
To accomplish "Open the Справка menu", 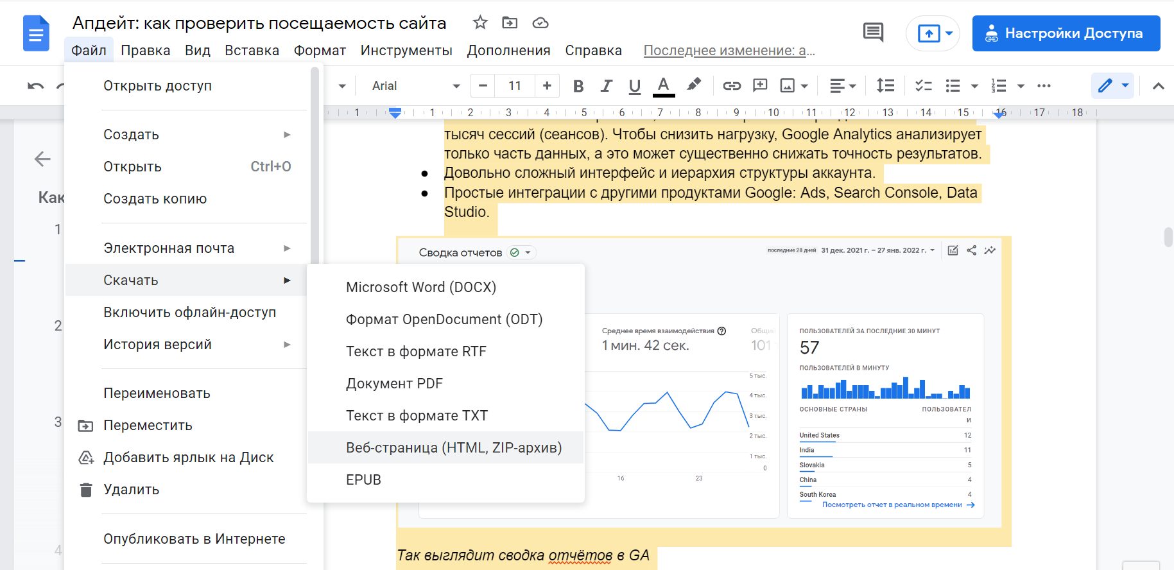I will [593, 50].
